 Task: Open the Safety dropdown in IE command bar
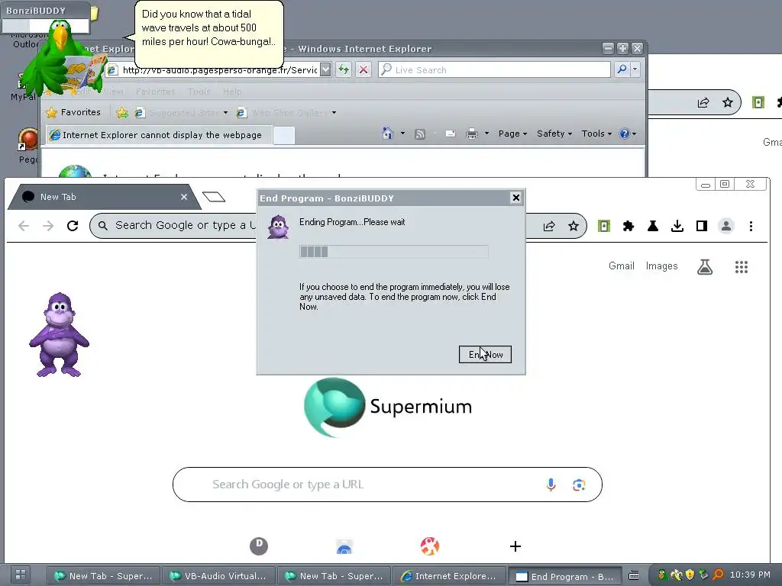click(554, 134)
